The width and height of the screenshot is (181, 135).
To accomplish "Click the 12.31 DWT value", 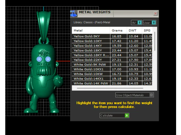I will click(133, 64).
